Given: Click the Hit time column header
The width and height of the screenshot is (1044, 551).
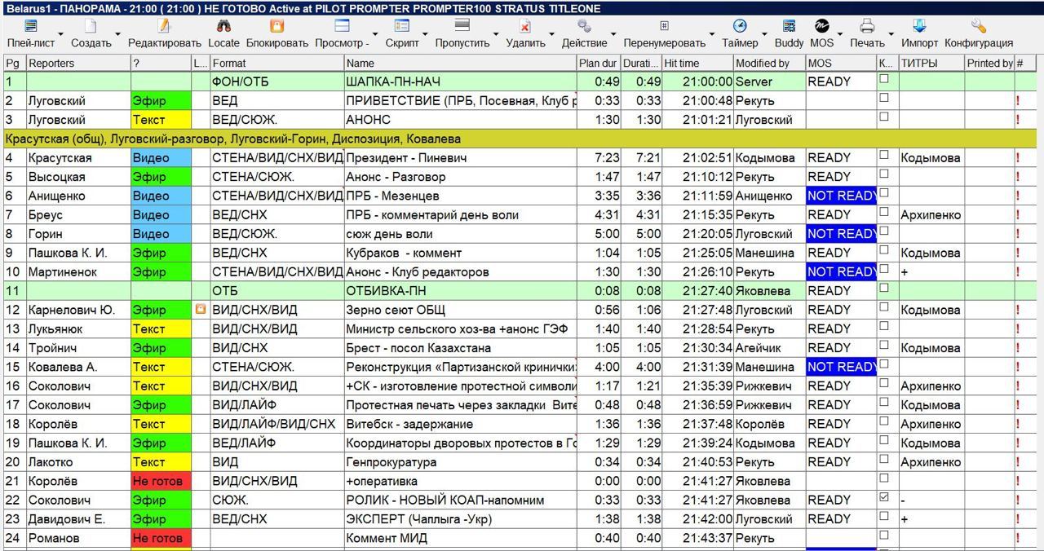Looking at the screenshot, I should (697, 63).
